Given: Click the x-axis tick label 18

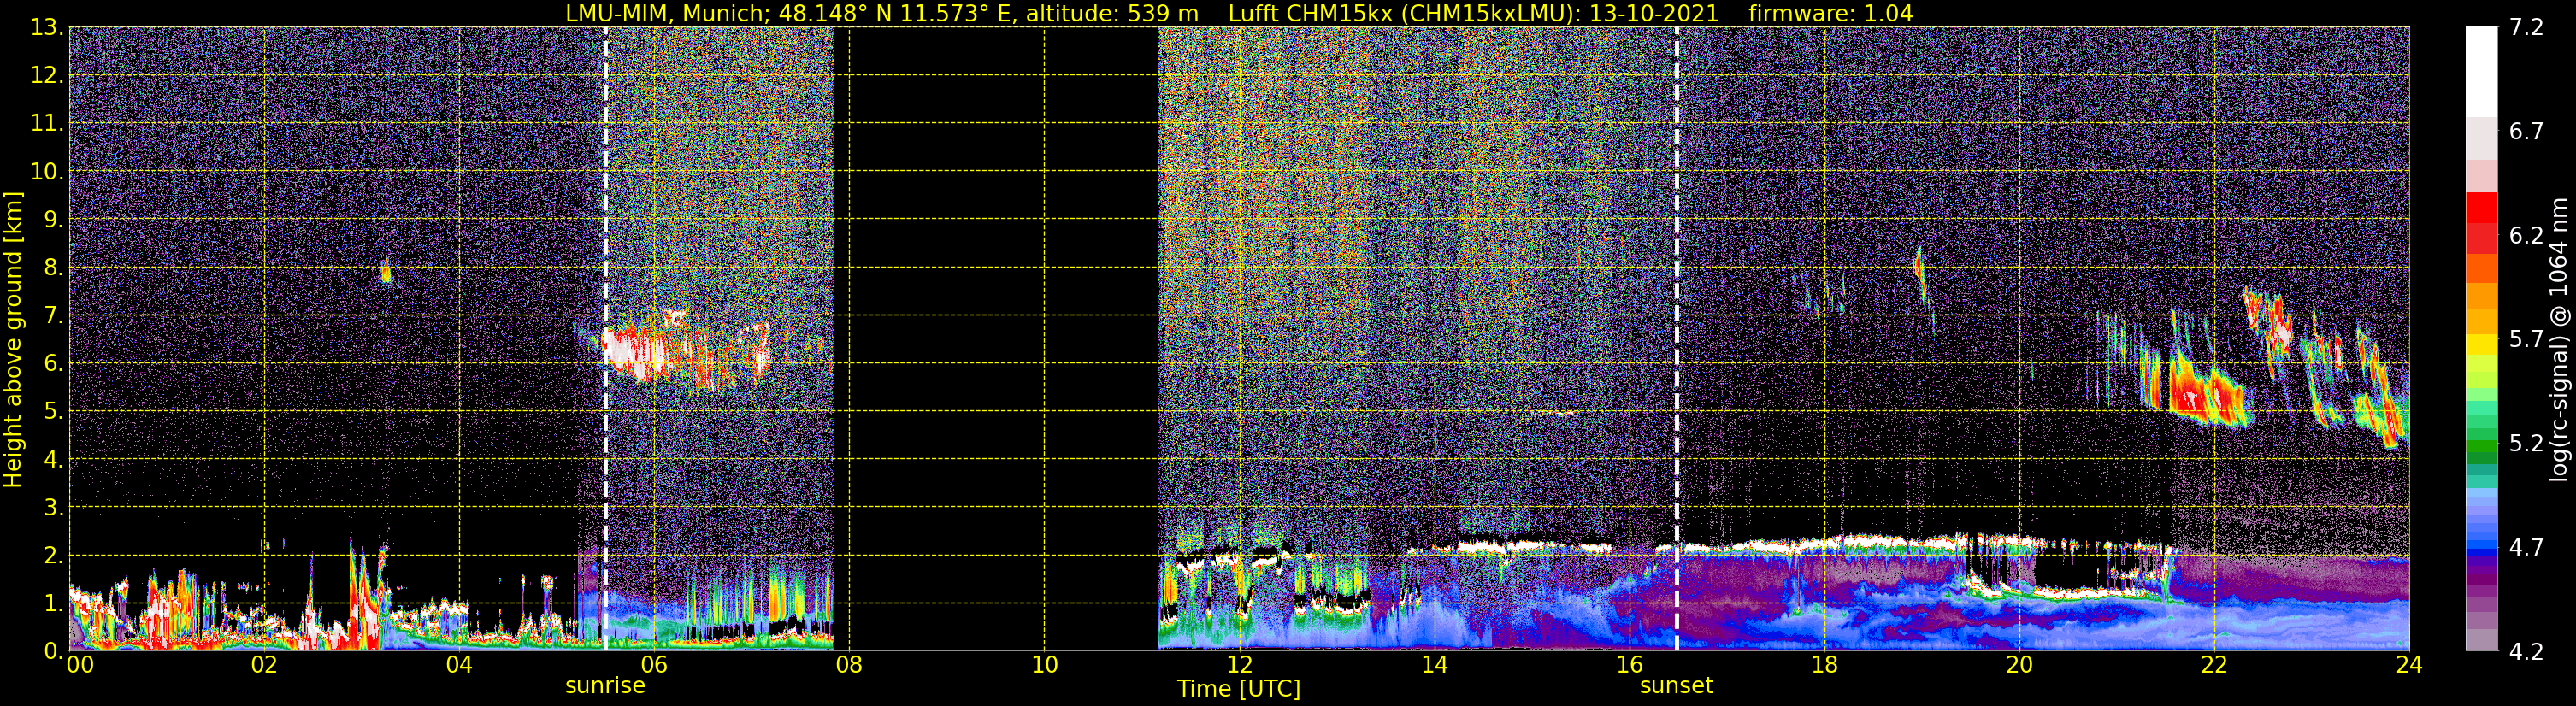Looking at the screenshot, I should (1824, 665).
